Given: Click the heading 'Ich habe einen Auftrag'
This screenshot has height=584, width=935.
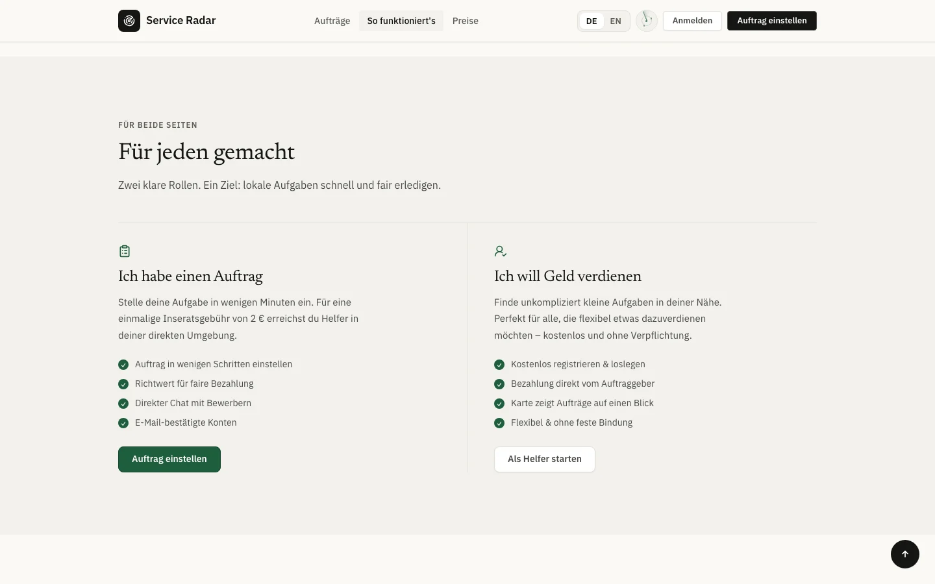Looking at the screenshot, I should click(x=191, y=276).
